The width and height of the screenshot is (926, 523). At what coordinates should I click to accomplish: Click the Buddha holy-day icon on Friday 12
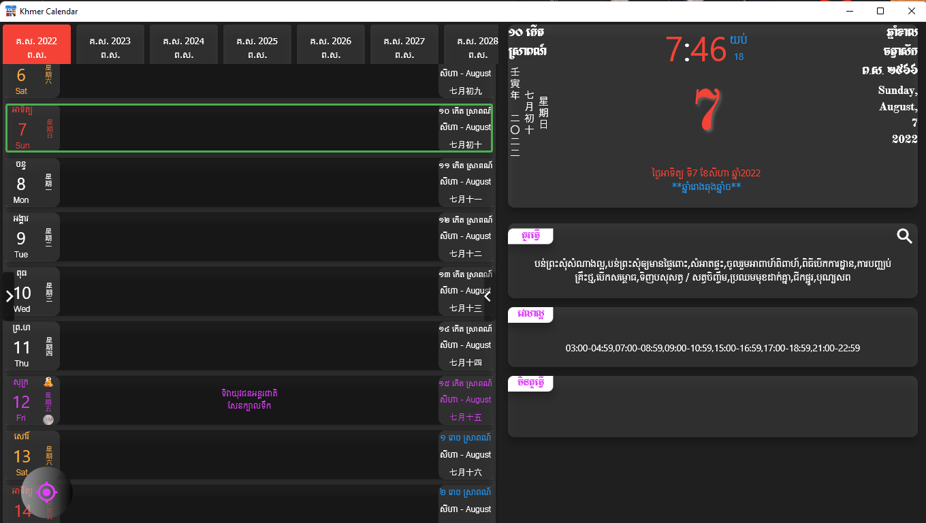click(x=48, y=382)
